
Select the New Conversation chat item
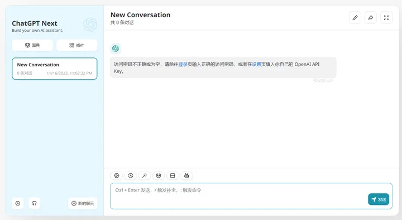[x=55, y=69]
